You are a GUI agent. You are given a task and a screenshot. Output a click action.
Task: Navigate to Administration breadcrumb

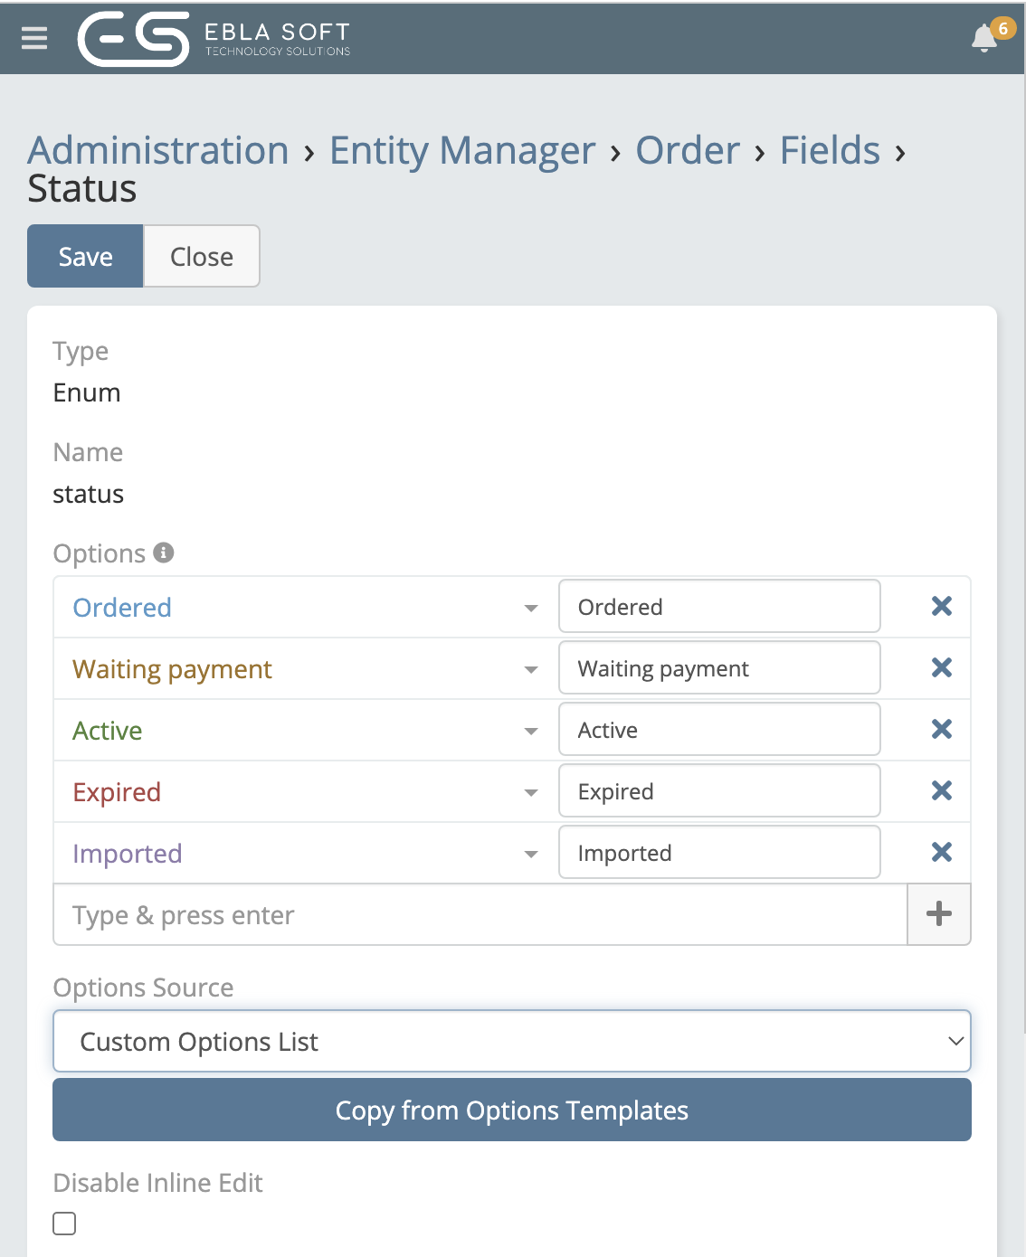coord(158,150)
